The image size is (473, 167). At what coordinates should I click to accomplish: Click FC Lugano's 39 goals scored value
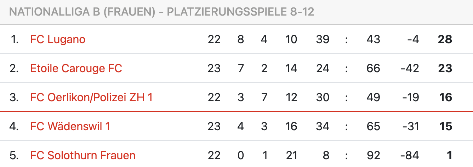pyautogui.click(x=323, y=39)
